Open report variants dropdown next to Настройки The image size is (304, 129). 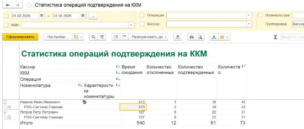tap(78, 37)
